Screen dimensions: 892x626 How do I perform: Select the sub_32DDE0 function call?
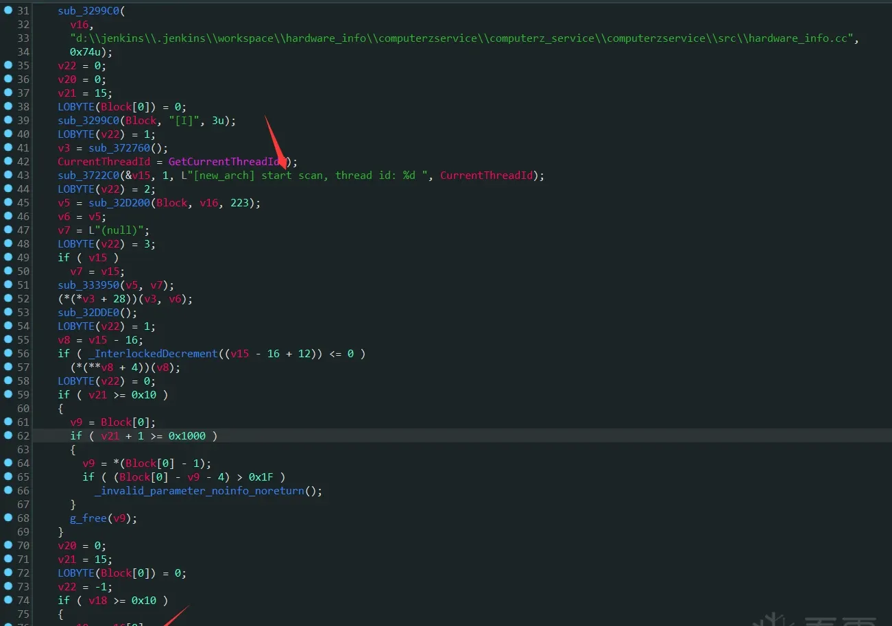click(x=88, y=312)
